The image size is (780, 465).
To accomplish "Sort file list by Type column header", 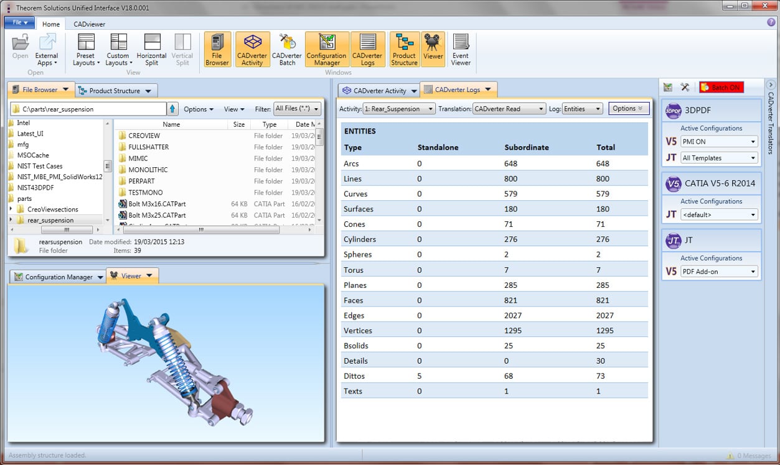I will click(270, 124).
